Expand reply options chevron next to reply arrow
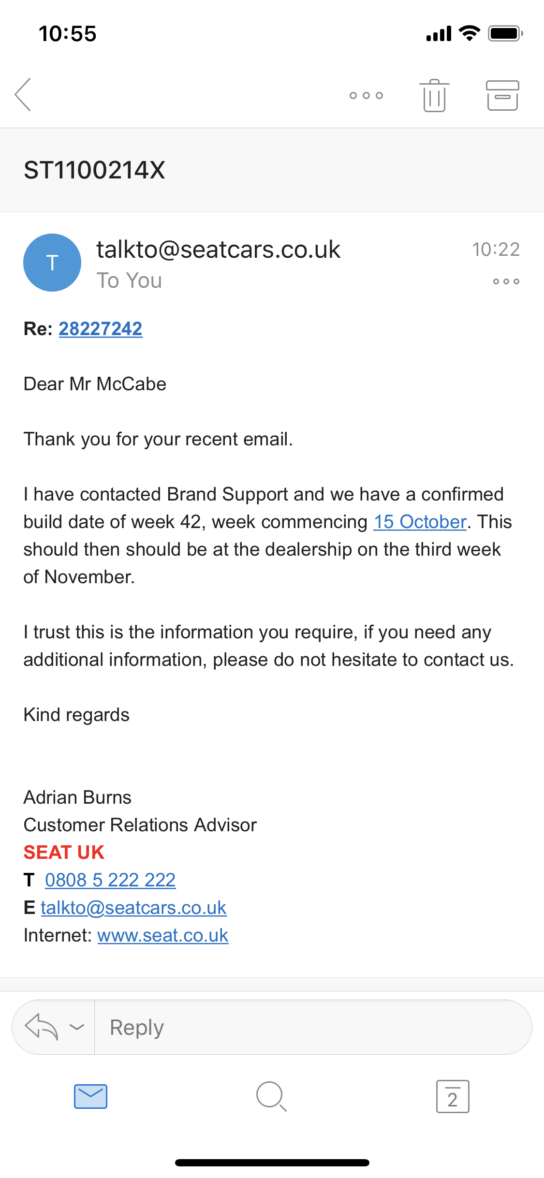 point(77,1027)
